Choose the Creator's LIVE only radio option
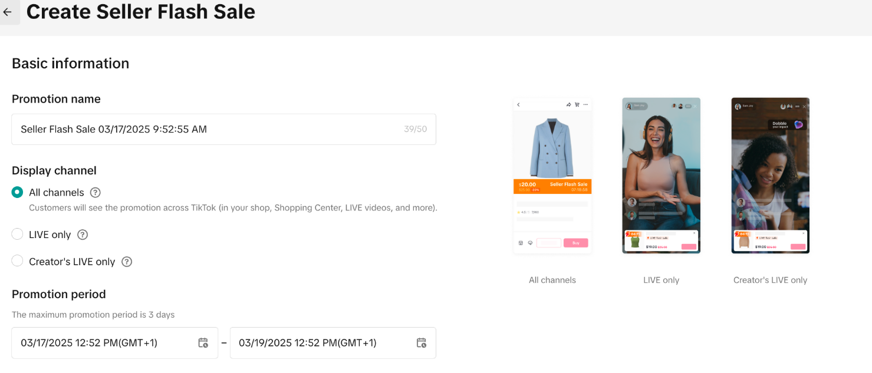Viewport: 872px width, 373px height. point(18,261)
